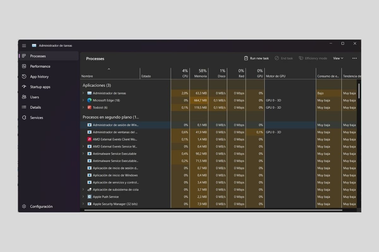Open App history page icon
This screenshot has height=252, width=379.
pyautogui.click(x=24, y=77)
